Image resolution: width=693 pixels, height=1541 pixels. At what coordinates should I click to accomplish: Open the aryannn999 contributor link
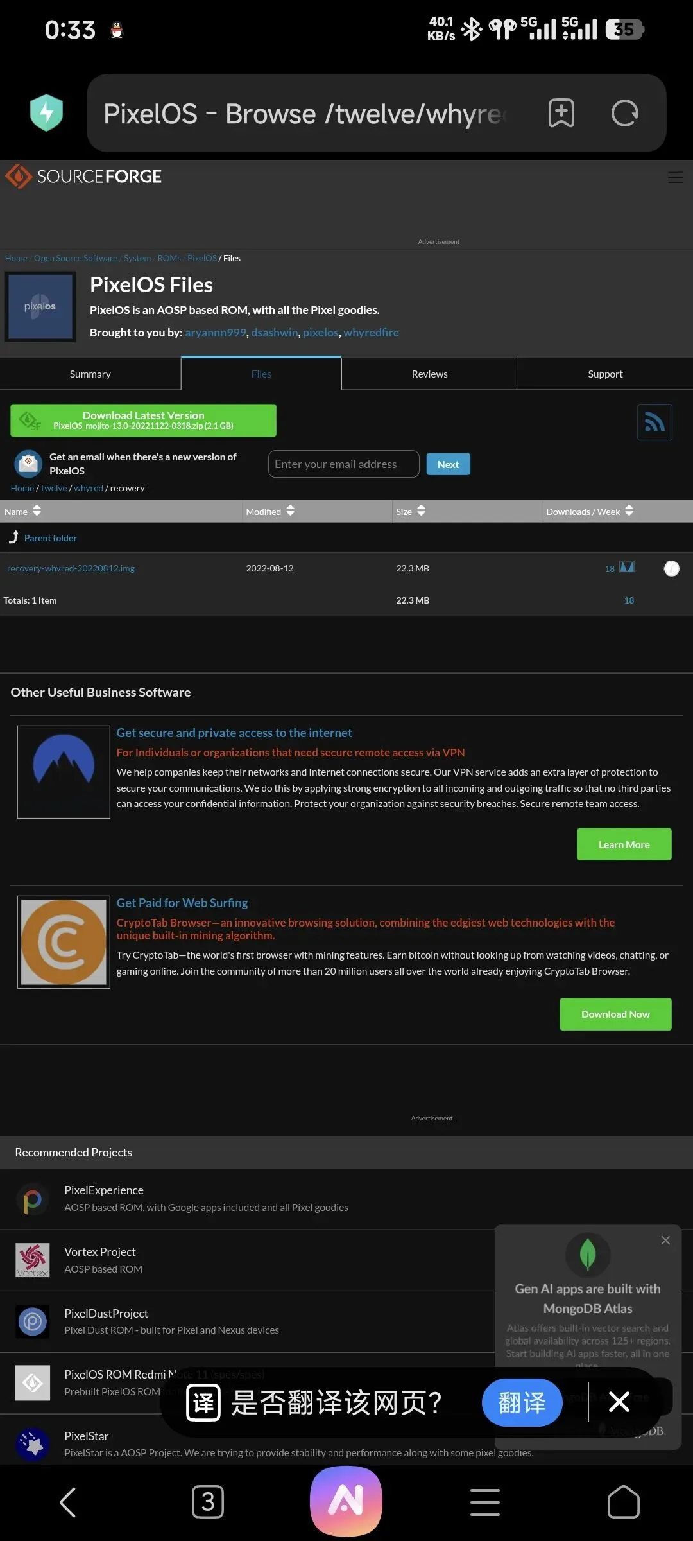[x=216, y=333]
